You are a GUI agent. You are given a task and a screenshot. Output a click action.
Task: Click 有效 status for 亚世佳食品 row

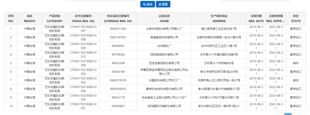[x=296, y=63]
